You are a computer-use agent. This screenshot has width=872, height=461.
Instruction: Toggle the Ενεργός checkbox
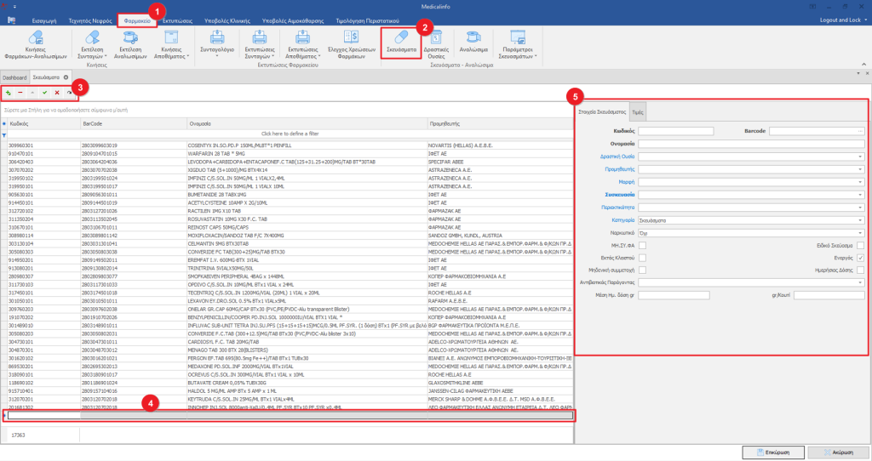tap(861, 257)
